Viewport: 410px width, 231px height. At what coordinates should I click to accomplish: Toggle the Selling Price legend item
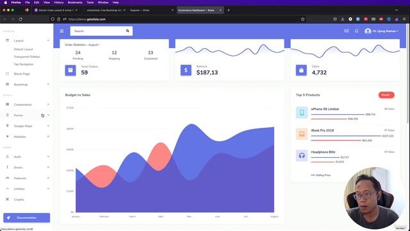click(x=320, y=175)
